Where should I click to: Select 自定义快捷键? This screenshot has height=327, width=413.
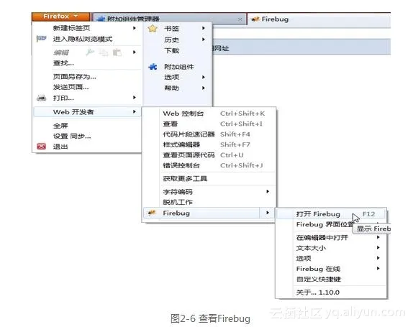coord(332,279)
